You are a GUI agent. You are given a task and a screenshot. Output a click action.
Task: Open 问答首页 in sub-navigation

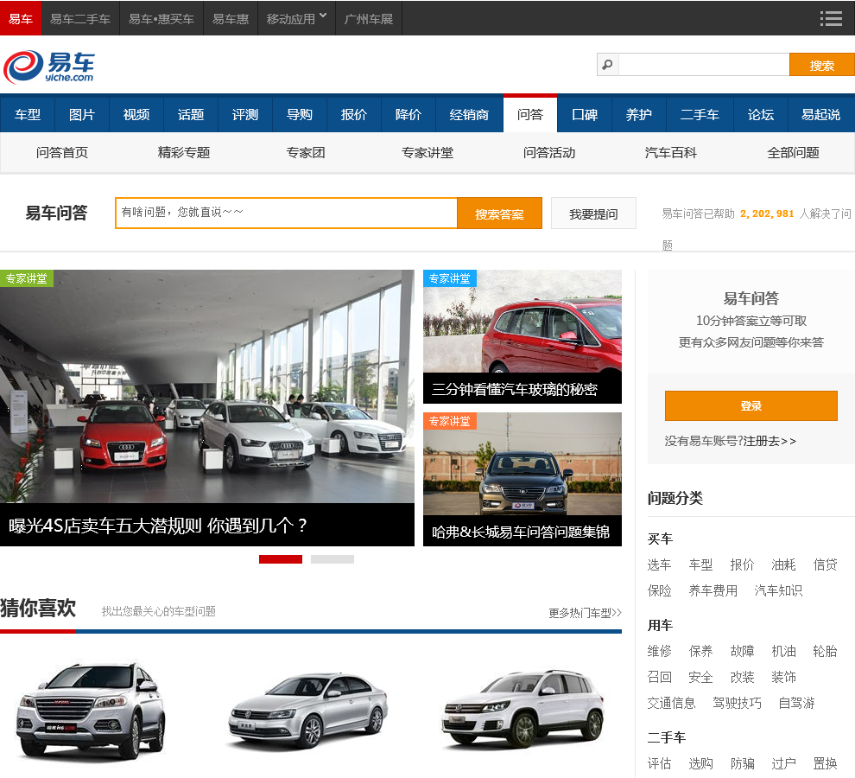tap(62, 153)
